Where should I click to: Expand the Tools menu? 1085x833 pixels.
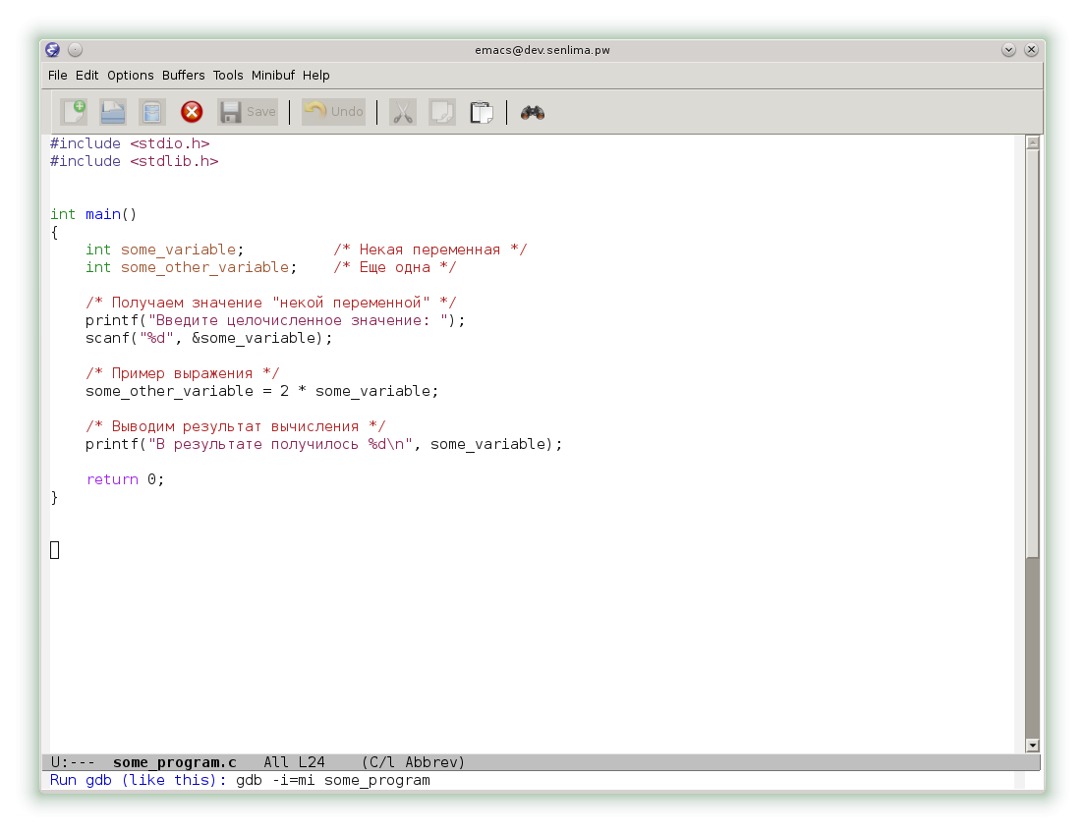[x=228, y=76]
